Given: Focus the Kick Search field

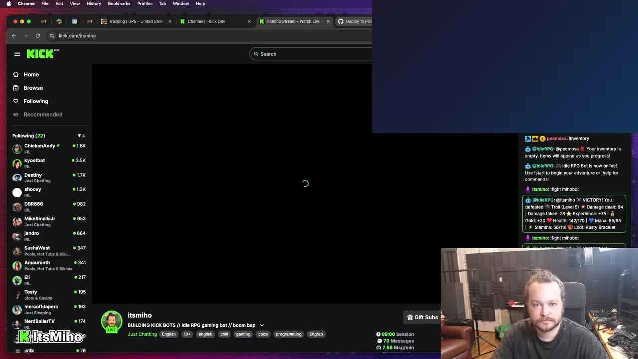Looking at the screenshot, I should [312, 54].
